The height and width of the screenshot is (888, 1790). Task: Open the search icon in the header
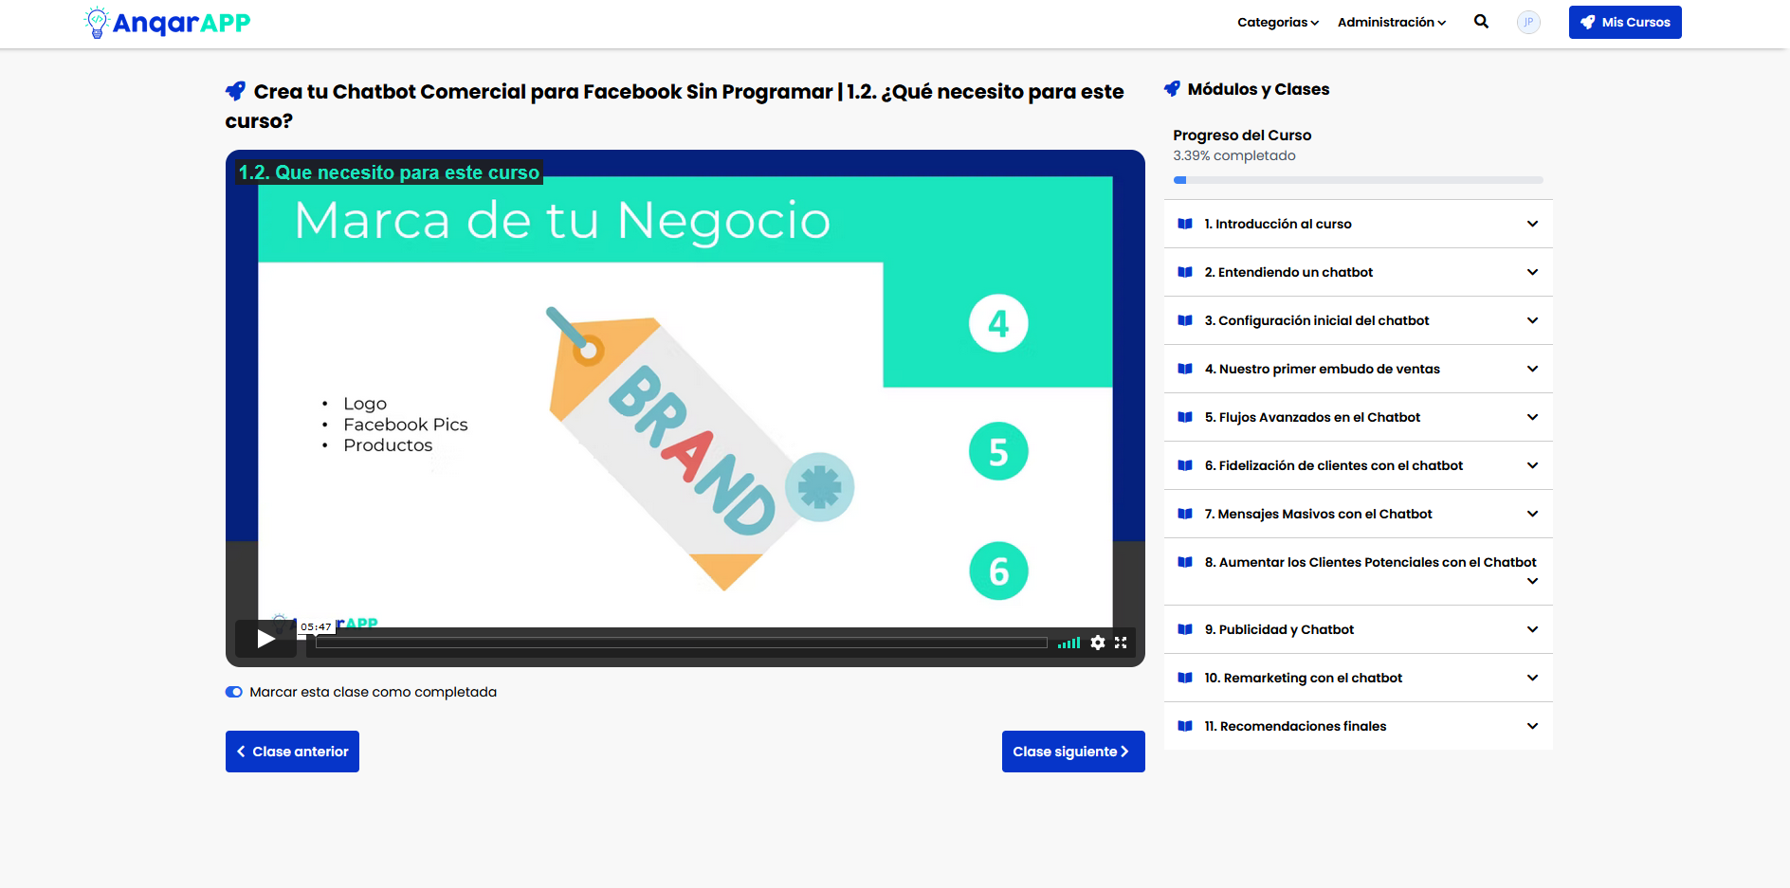coord(1481,21)
